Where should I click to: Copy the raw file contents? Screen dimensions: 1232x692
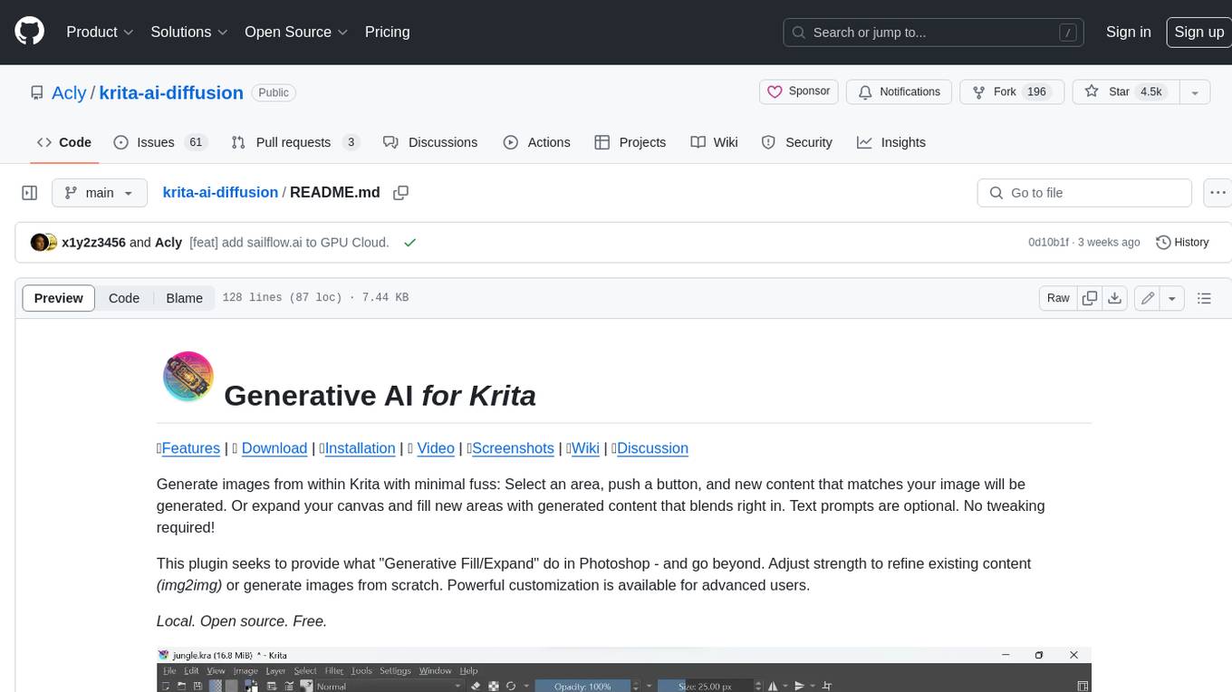click(1090, 298)
